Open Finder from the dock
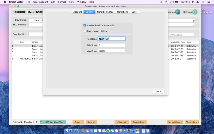 [x=66, y=131]
